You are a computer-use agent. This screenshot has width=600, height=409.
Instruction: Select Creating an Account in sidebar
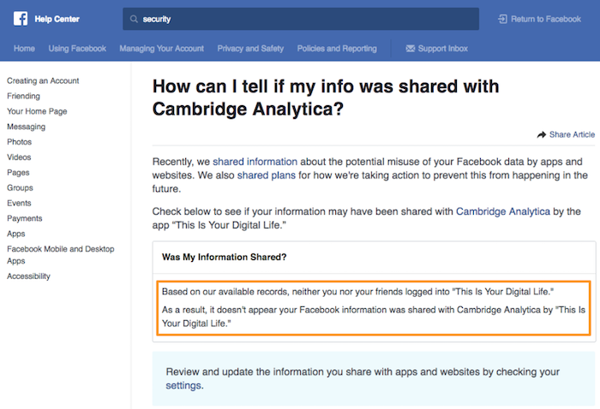[43, 81]
